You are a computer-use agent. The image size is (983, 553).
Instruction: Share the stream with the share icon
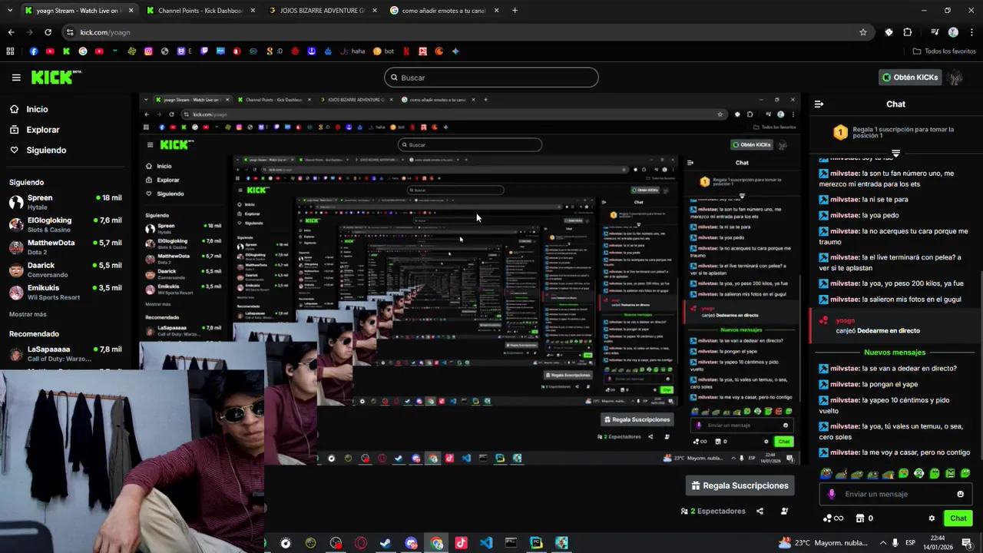pos(760,511)
